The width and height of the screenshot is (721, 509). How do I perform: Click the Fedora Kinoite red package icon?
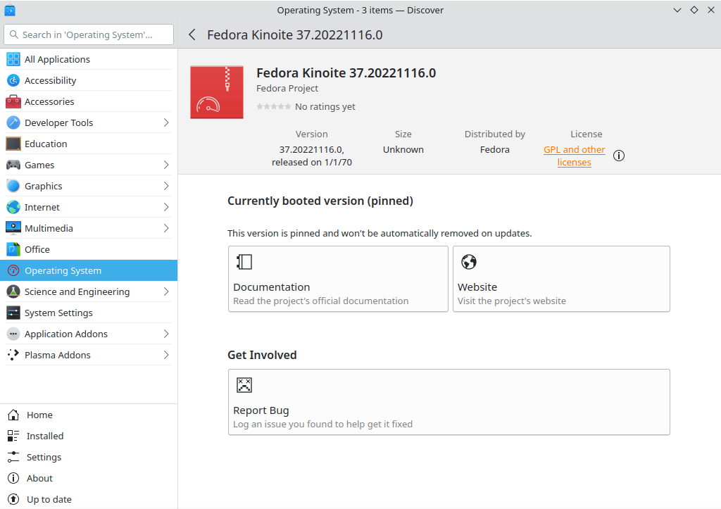[217, 92]
